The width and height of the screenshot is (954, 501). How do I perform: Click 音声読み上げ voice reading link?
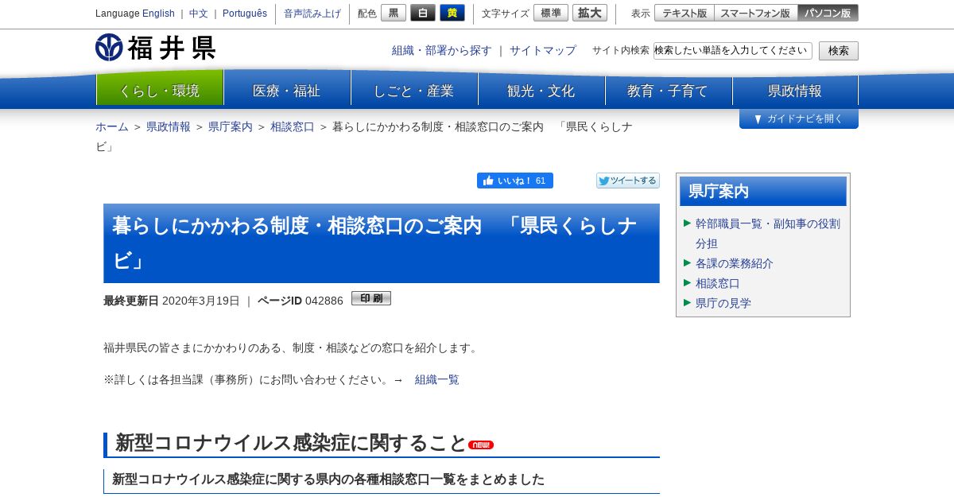click(x=312, y=14)
